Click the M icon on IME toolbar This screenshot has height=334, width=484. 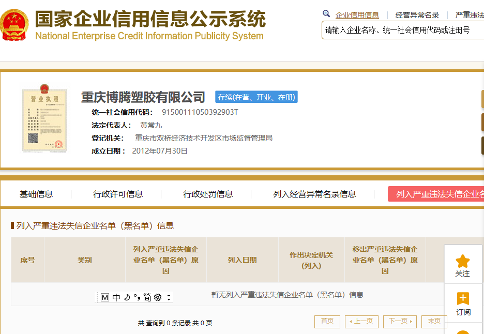point(105,297)
